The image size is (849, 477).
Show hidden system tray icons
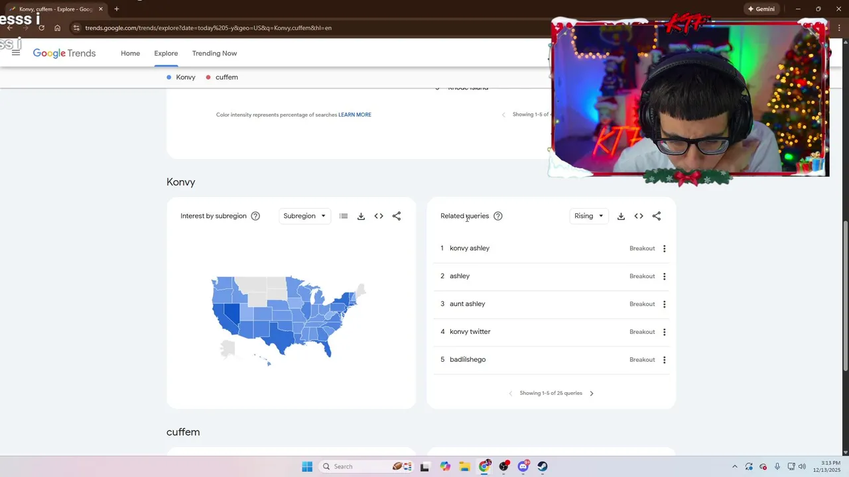coord(734,466)
